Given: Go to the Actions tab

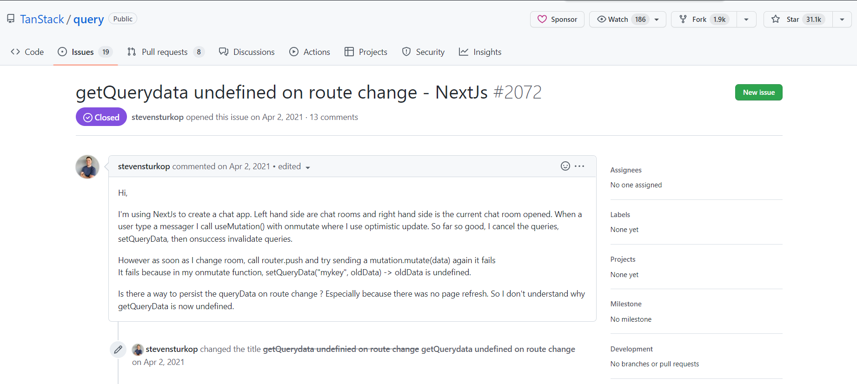Looking at the screenshot, I should (x=310, y=52).
